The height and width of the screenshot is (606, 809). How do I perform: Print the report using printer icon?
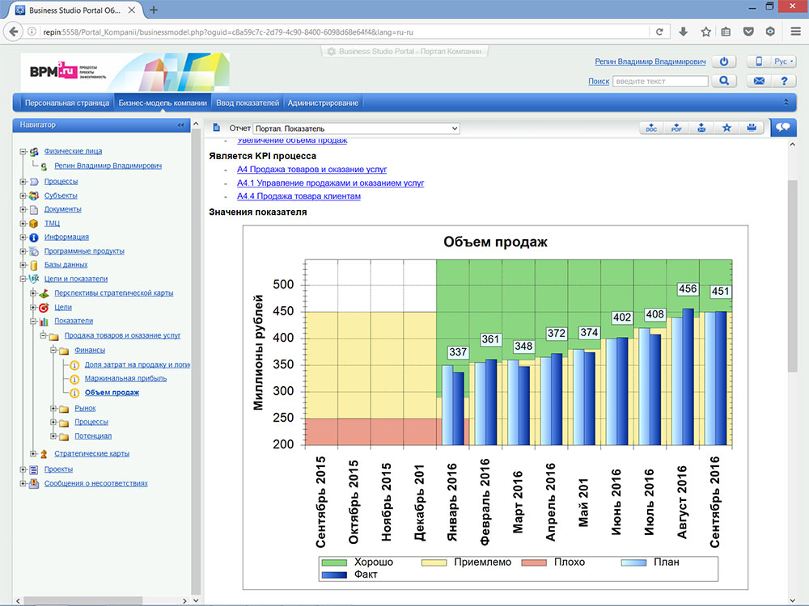click(x=752, y=128)
